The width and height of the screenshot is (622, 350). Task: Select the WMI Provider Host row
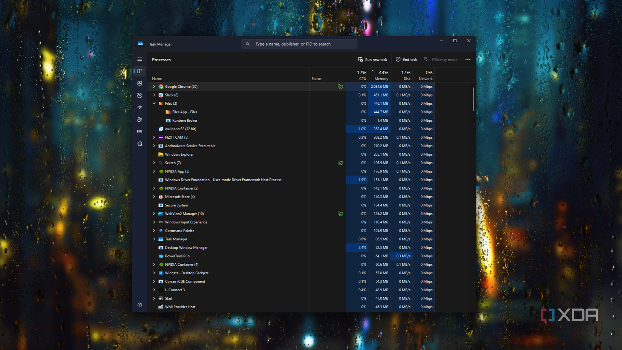291,307
